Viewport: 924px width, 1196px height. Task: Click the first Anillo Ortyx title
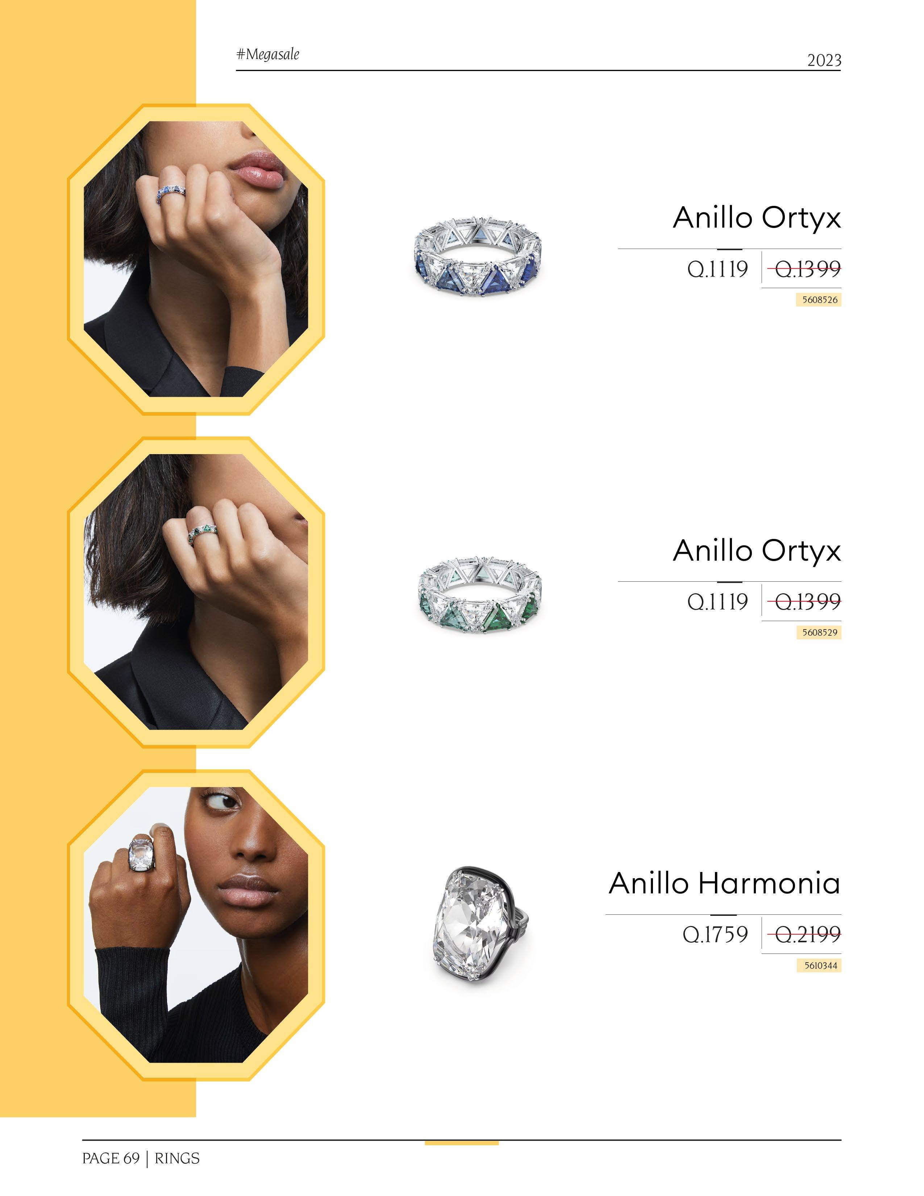click(757, 219)
